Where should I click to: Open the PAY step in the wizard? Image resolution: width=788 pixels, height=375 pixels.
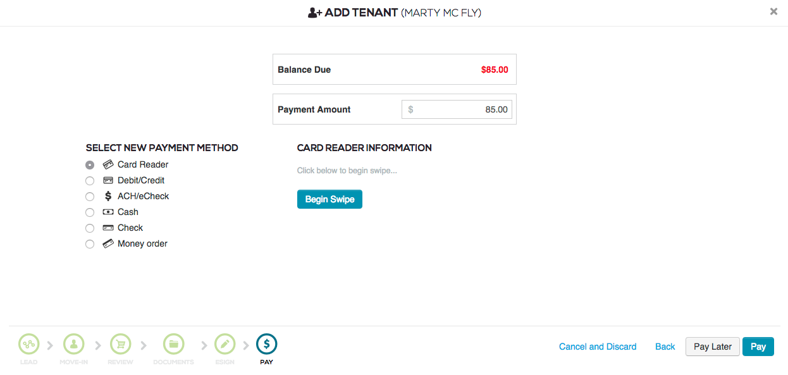tap(266, 343)
